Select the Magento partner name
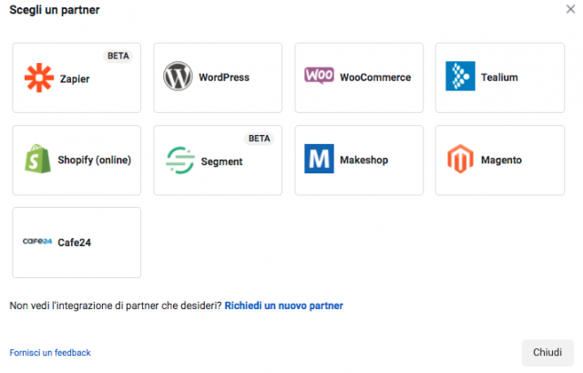The height and width of the screenshot is (373, 583). [x=501, y=161]
